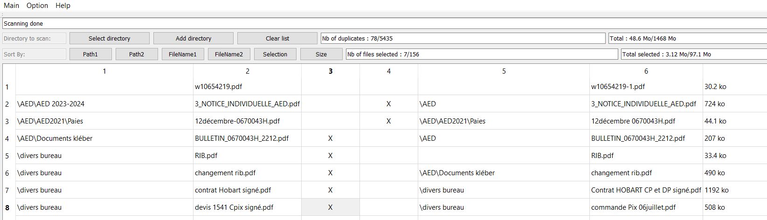
Task: Select row header 4
Action: 7,138
